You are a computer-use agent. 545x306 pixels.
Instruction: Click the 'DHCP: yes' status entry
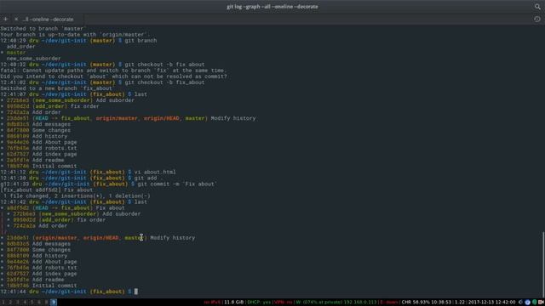(259, 303)
